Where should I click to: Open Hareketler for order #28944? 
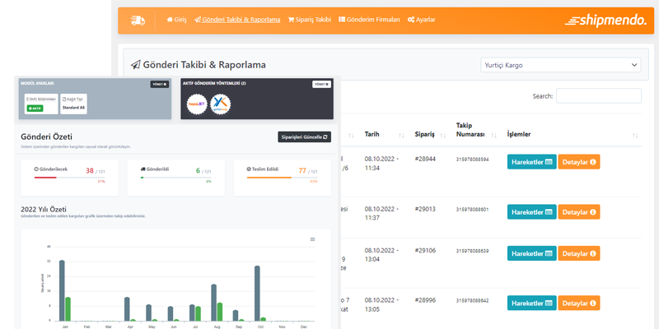click(x=531, y=162)
